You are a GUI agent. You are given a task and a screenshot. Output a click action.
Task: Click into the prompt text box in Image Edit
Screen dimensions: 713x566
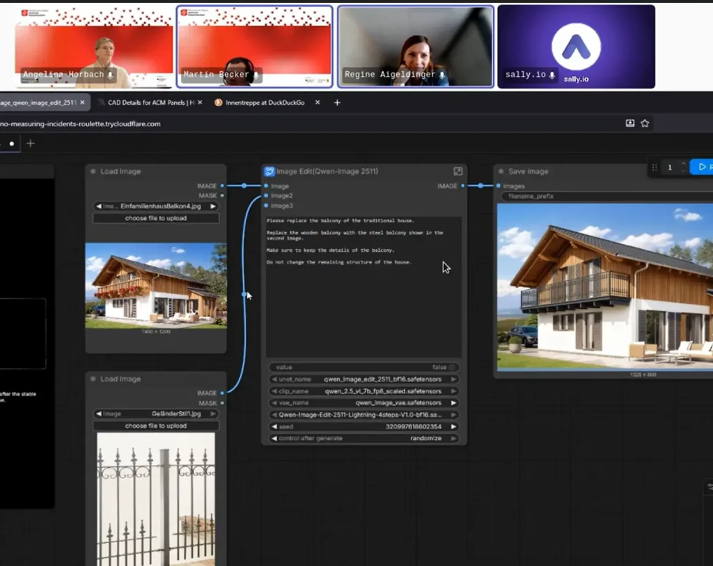pos(363,287)
